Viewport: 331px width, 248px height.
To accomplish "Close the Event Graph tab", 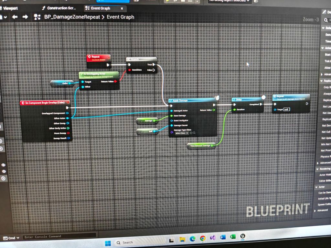I will pyautogui.click(x=122, y=8).
